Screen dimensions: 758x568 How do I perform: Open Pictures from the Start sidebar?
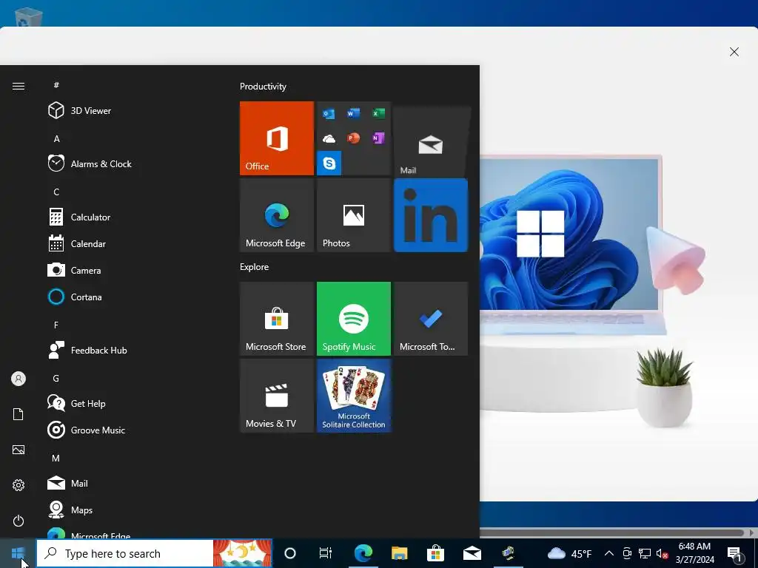coord(19,450)
